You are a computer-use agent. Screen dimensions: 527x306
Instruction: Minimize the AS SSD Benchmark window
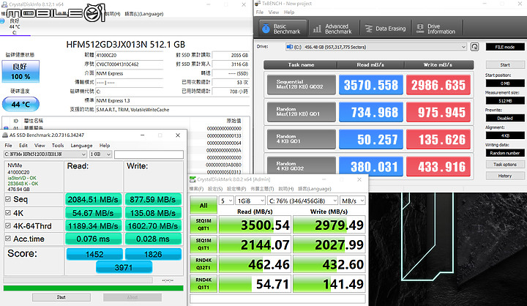tap(143, 135)
